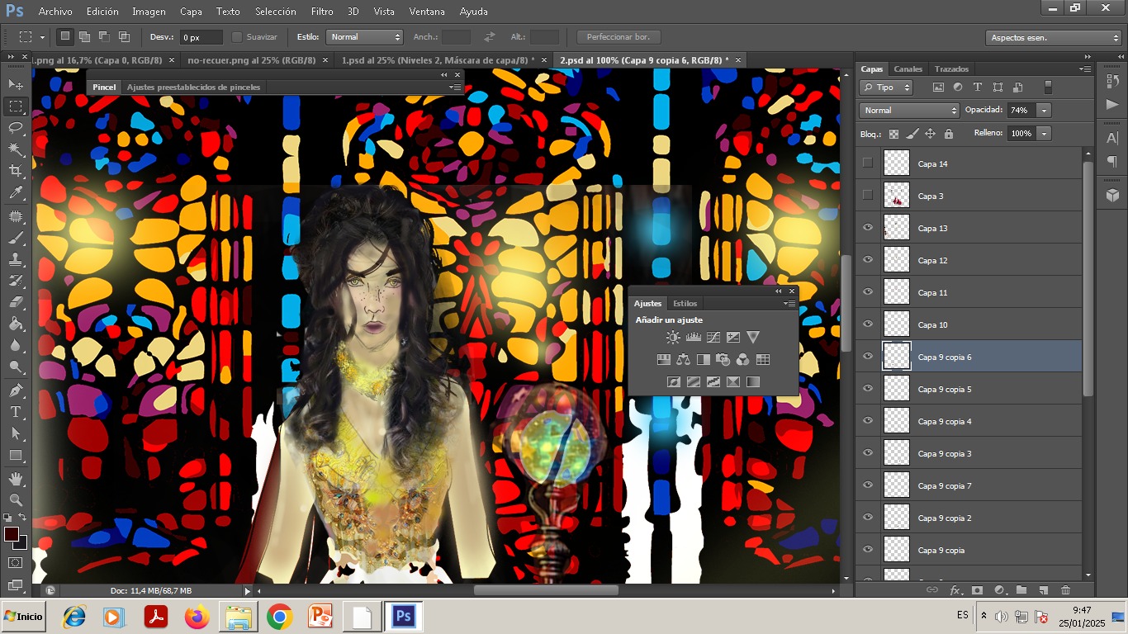Image resolution: width=1128 pixels, height=634 pixels.
Task: Create a new layer
Action: click(x=1043, y=589)
